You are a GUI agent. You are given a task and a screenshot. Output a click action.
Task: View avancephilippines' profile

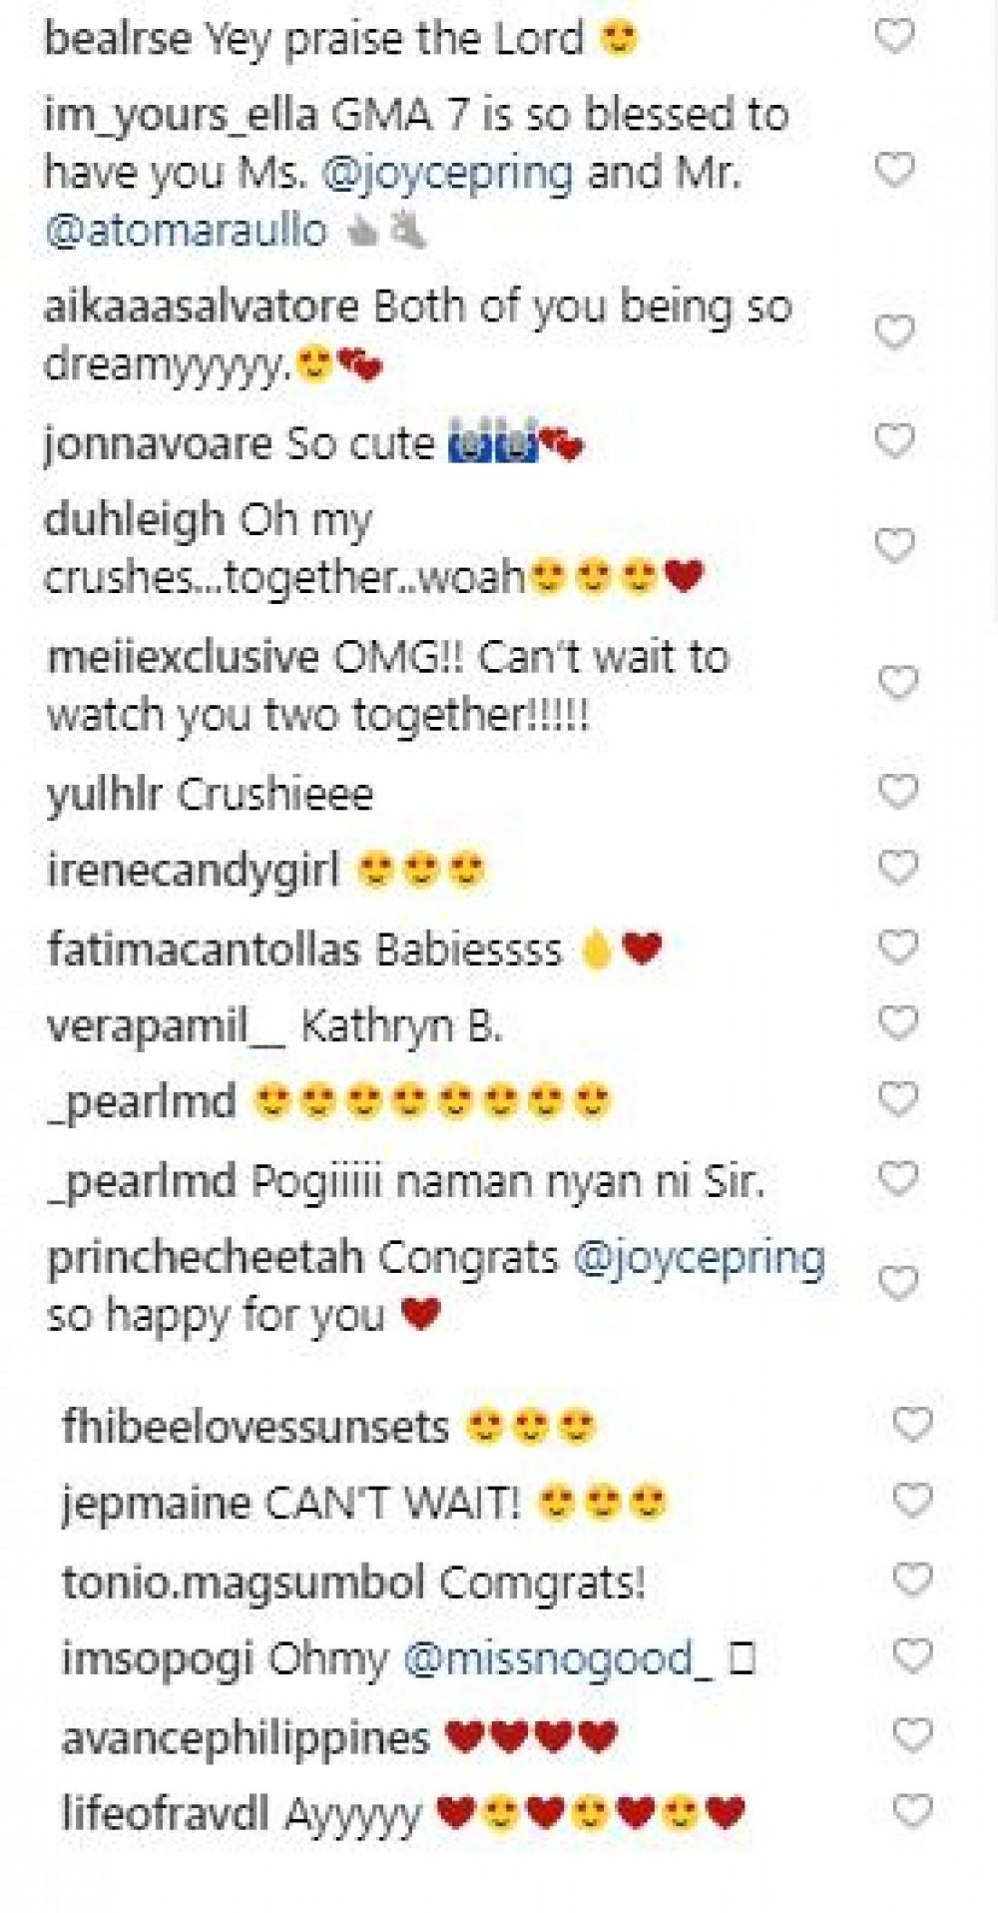tap(245, 1738)
